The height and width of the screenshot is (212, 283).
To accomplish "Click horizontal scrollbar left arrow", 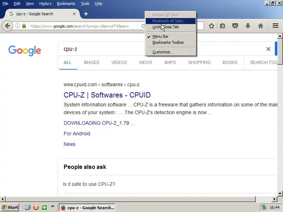I will point(2,199).
